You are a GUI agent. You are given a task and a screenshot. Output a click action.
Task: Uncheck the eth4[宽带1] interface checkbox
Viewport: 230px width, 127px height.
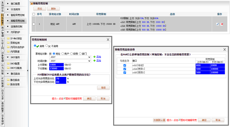pos(125,69)
